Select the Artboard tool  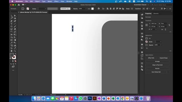point(11,48)
